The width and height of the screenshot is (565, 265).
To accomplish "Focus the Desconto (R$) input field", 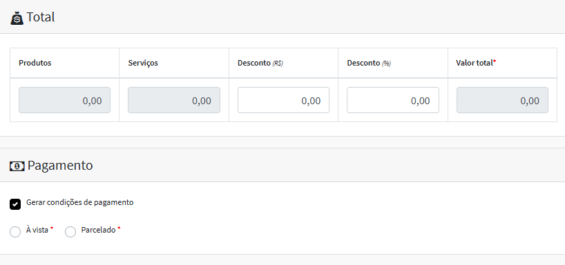I will [283, 100].
